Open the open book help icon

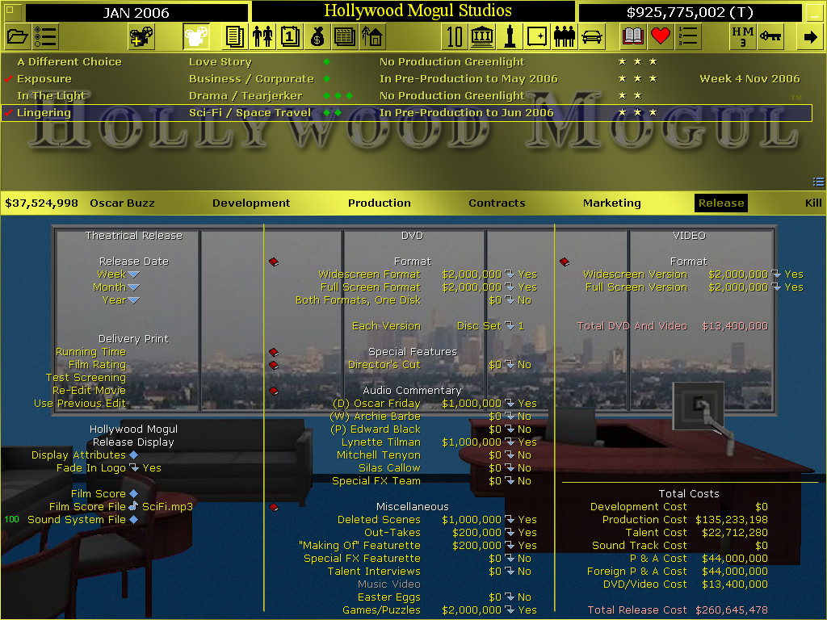(x=633, y=36)
